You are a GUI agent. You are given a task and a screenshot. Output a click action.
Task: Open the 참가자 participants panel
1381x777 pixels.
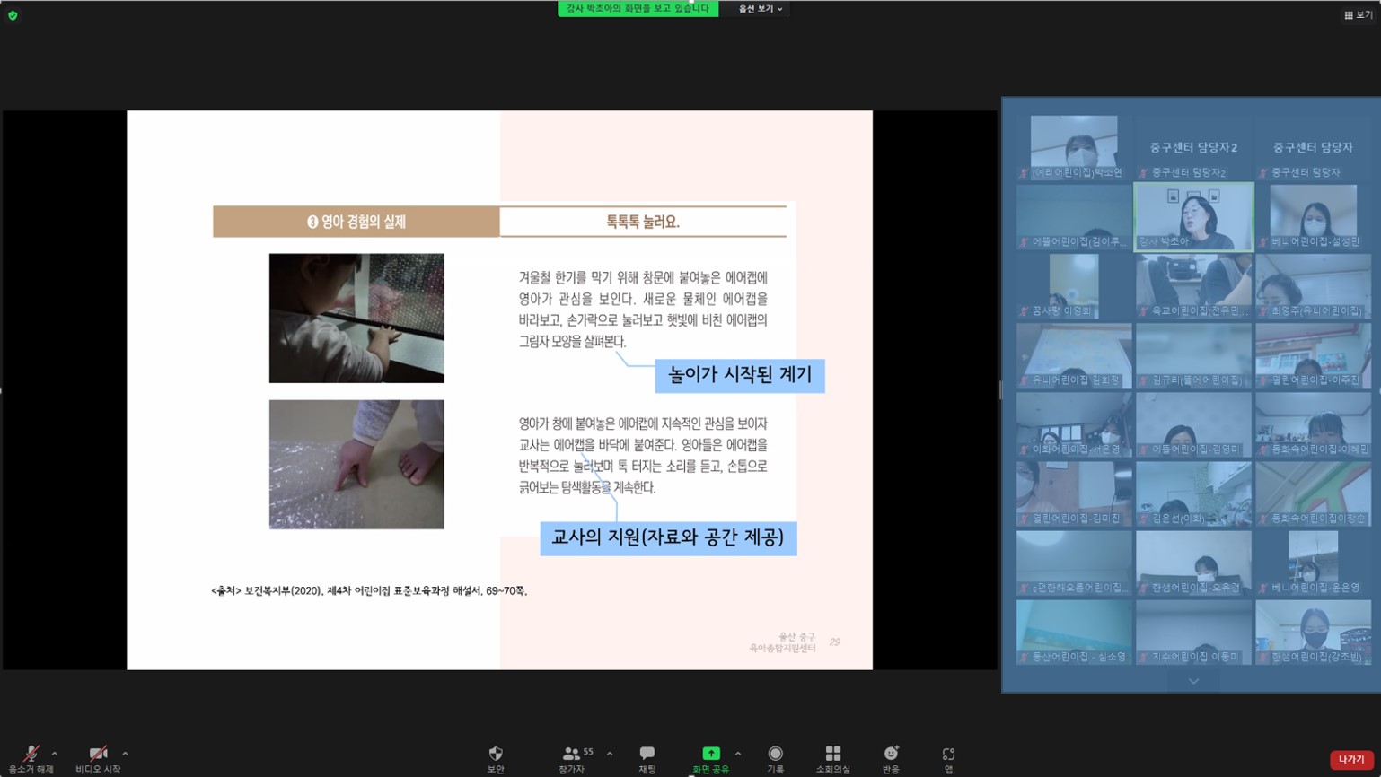click(571, 757)
